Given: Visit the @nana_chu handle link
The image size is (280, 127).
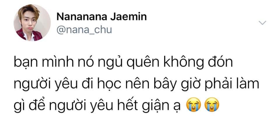Looking at the screenshot, I should tap(84, 30).
